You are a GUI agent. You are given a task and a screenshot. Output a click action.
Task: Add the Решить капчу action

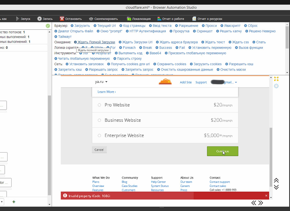point(229,31)
